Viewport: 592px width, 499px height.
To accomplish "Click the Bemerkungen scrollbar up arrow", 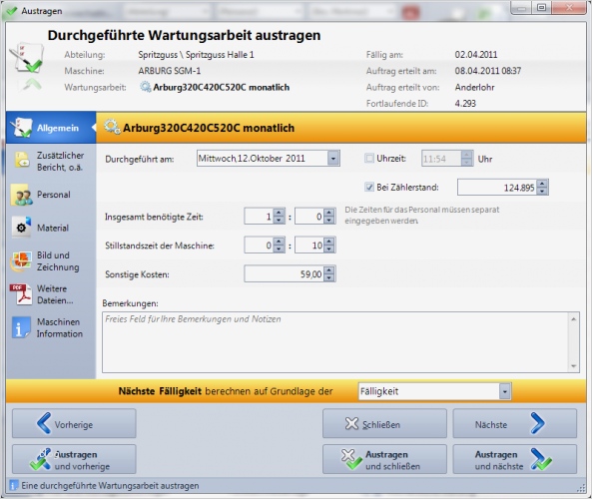I will point(573,319).
